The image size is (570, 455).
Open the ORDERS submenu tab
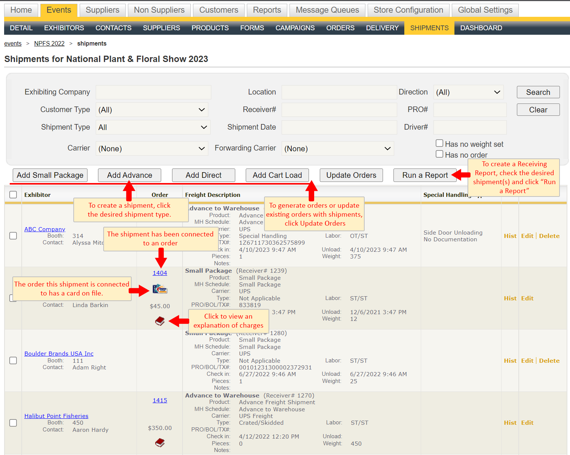(340, 28)
